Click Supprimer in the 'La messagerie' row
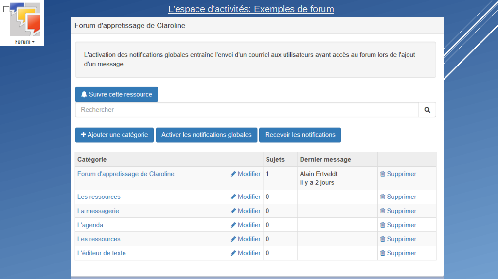This screenshot has height=279, width=498. tap(398, 211)
